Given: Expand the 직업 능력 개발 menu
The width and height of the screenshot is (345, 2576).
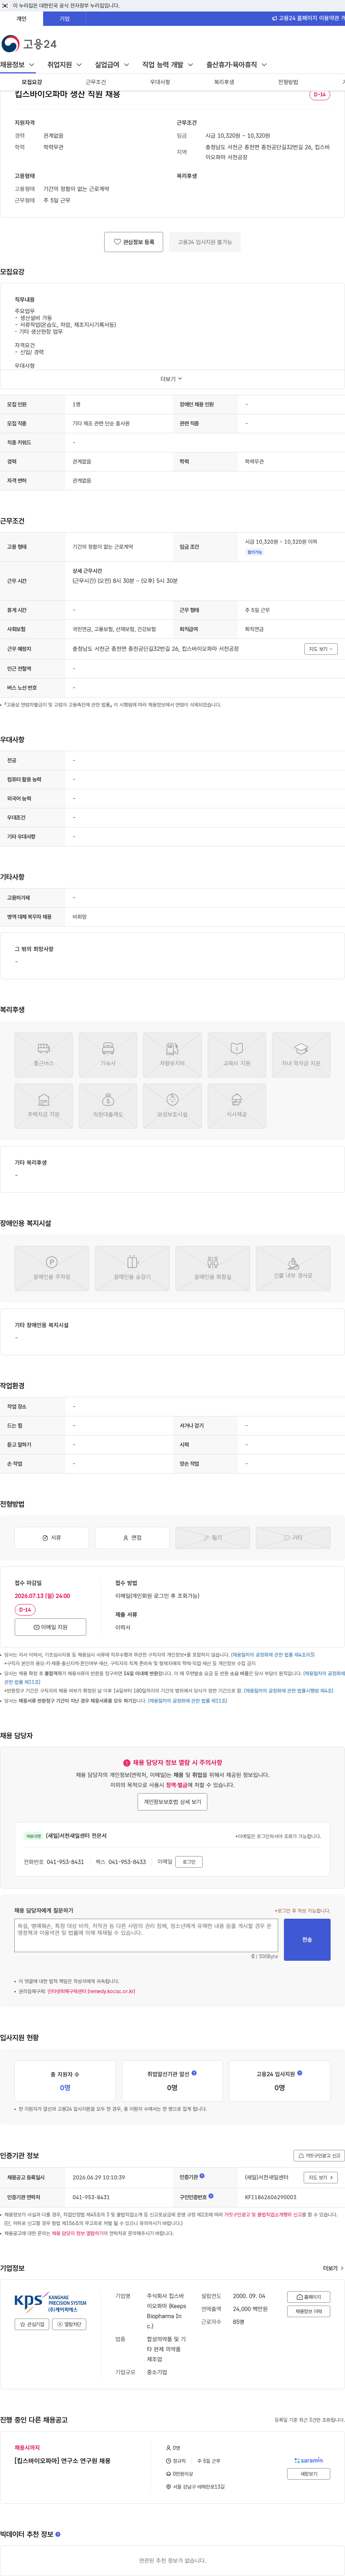Looking at the screenshot, I should [x=168, y=65].
